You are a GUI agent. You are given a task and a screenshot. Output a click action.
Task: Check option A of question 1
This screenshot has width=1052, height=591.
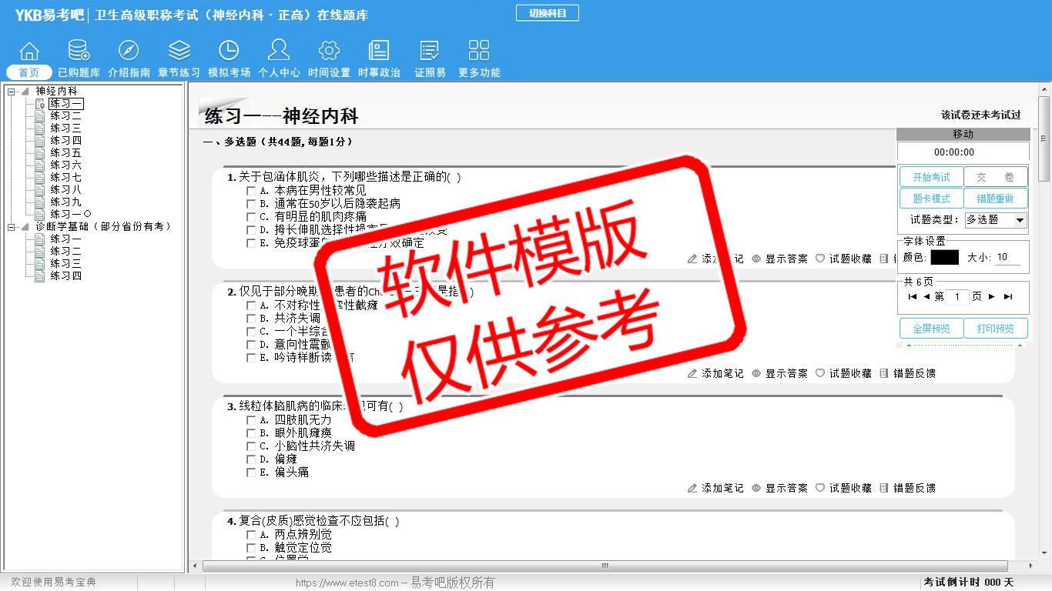(251, 191)
